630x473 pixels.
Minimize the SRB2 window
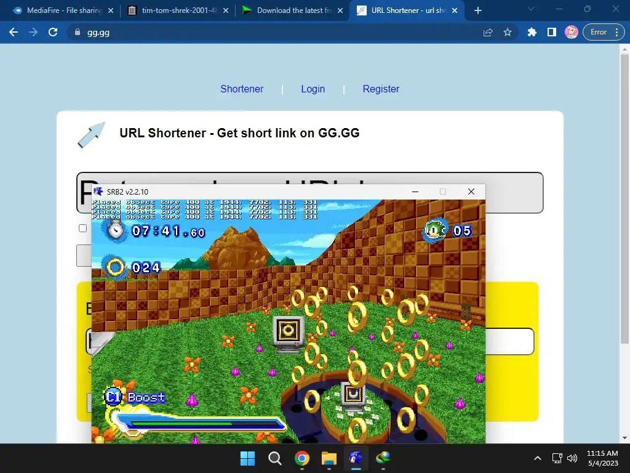click(x=415, y=192)
